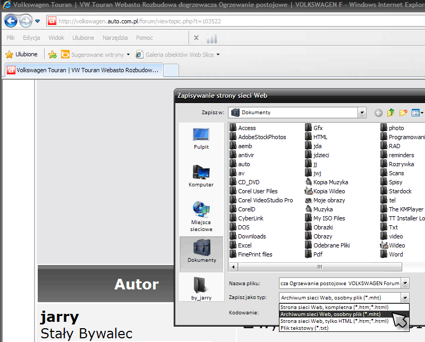Click the up one level folder icon
425x342 pixels.
tap(390, 113)
